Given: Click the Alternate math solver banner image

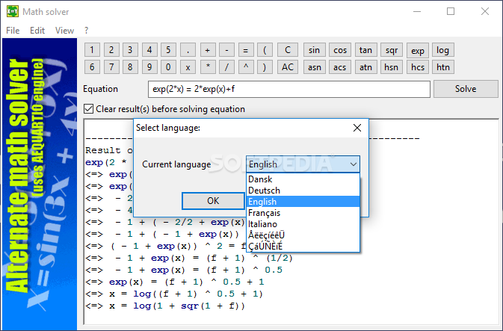Looking at the screenshot, I should coord(40,184).
